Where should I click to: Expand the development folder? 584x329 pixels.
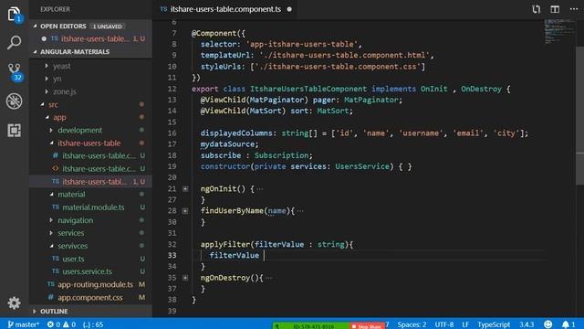pos(90,130)
